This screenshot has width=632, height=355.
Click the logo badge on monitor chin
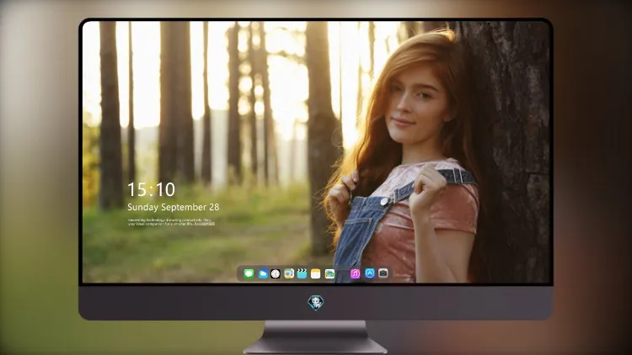point(316,303)
